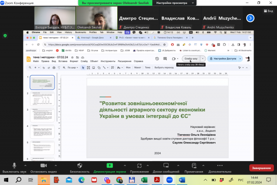The image size is (277, 185).
Task: Show next participants with blue arrow
Action: click(250, 18)
